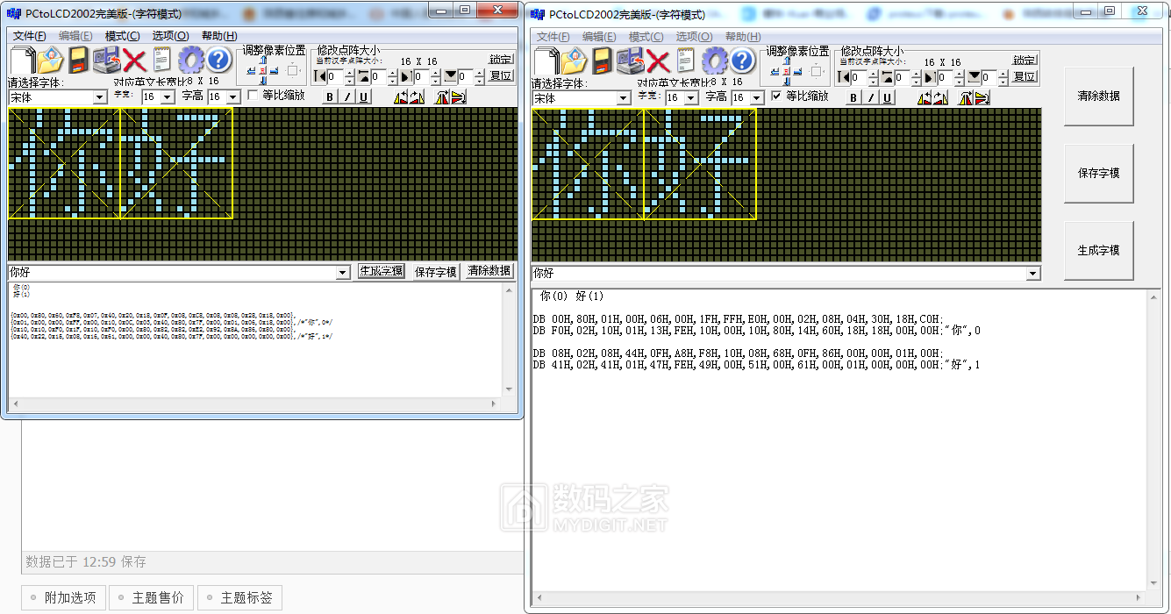Expand 宋体 font dropdown in left window

100,97
